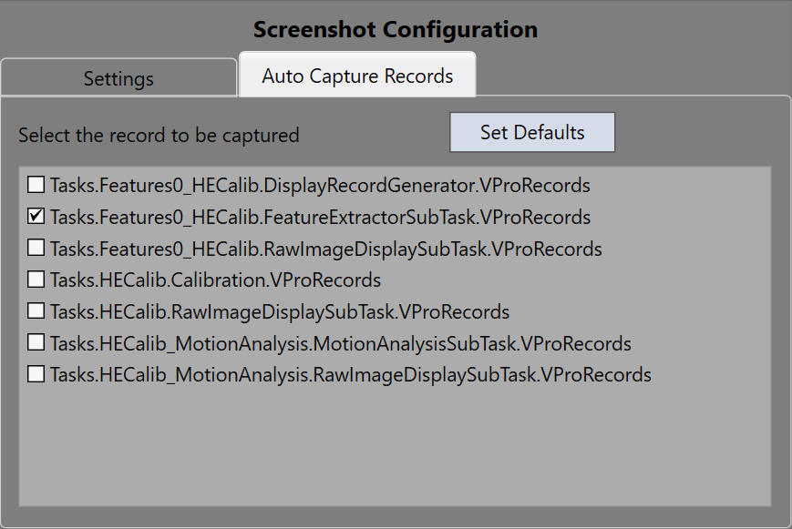Click the Tasks.HECalib.RawImageDisplaySubTask.VProRecords label text
The height and width of the screenshot is (529, 792).
(x=279, y=311)
